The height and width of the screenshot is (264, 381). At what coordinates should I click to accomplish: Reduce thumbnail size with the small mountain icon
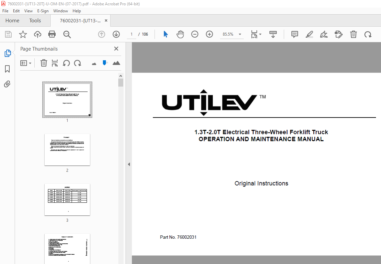pos(94,64)
